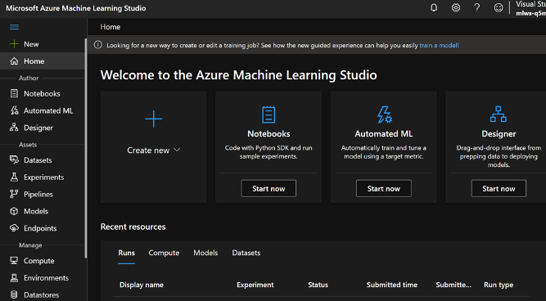Click Start now under Automated ML
This screenshot has height=301, width=546.
pyautogui.click(x=384, y=188)
